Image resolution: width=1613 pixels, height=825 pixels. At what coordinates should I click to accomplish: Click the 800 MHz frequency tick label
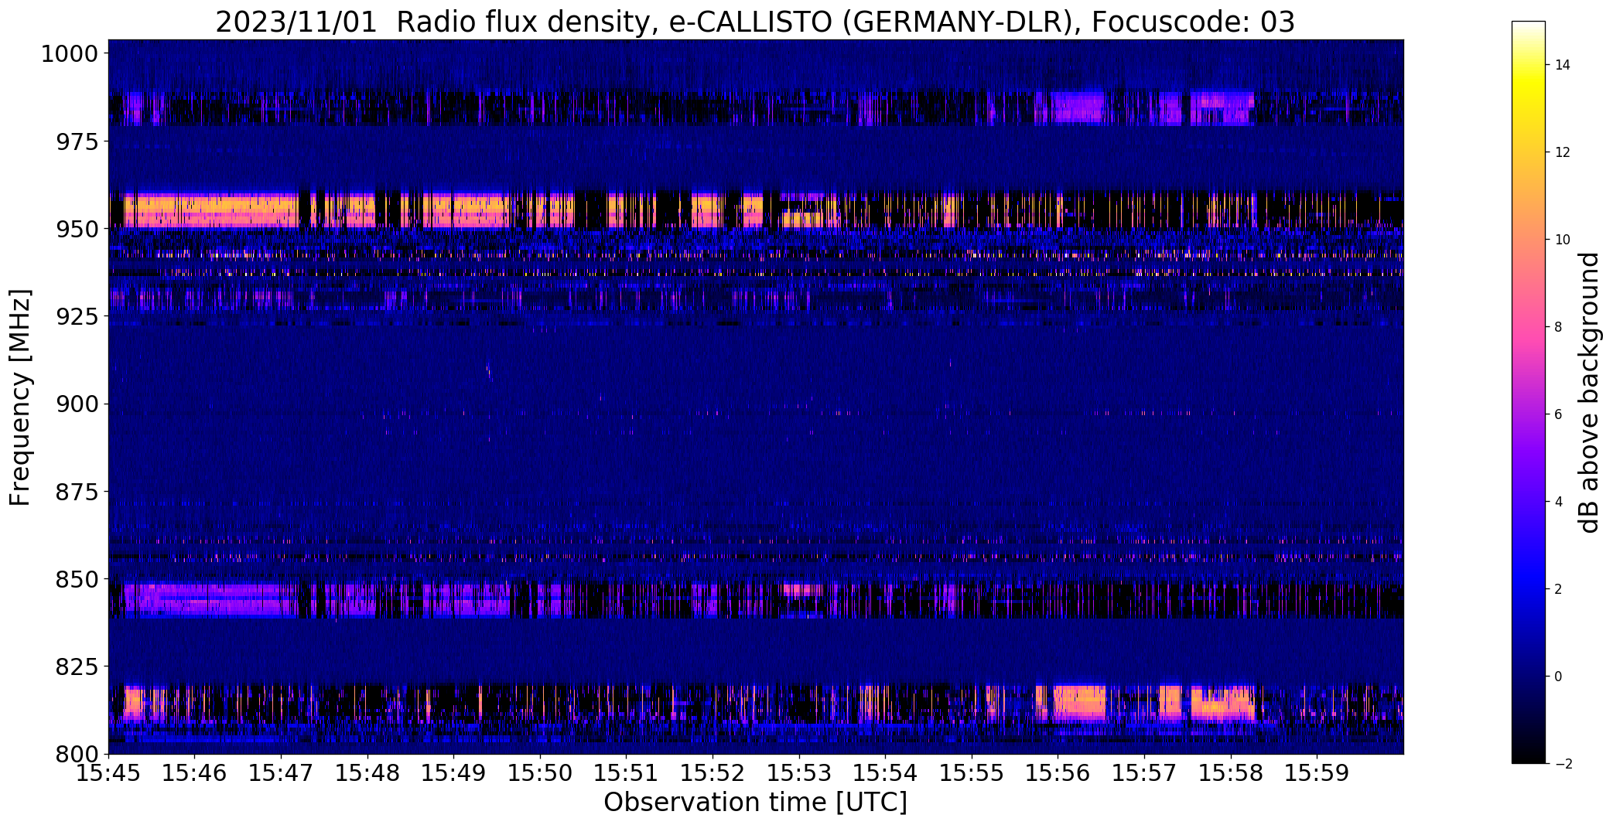pos(77,753)
